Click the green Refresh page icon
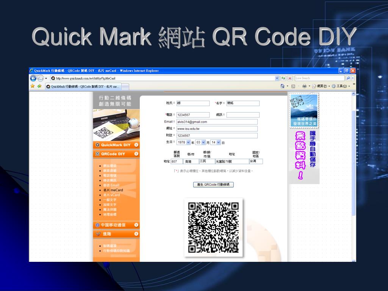Screen dimensions: 388x291 tap(283, 78)
